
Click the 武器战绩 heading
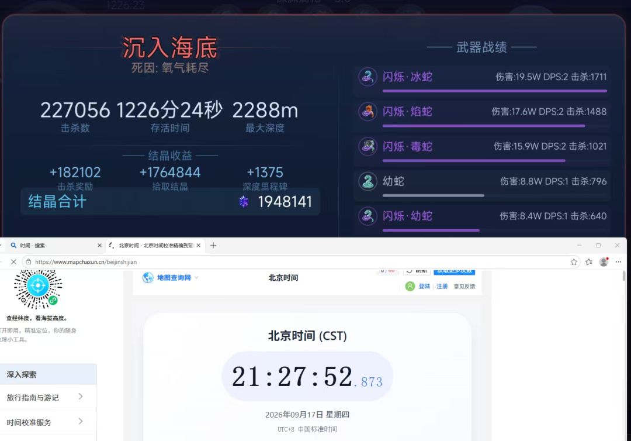(x=481, y=47)
